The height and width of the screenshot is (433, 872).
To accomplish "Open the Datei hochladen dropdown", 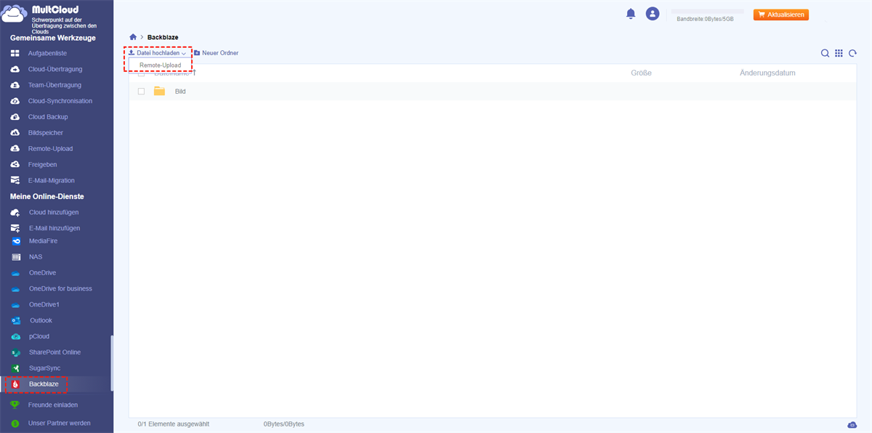I will [x=157, y=53].
